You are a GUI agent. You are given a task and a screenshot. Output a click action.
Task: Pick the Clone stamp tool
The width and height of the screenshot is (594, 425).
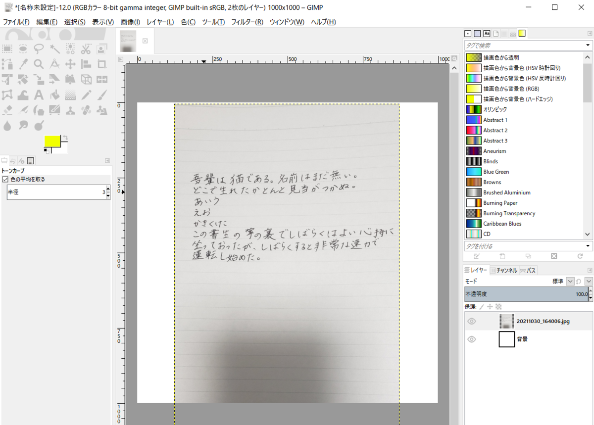[x=70, y=110]
